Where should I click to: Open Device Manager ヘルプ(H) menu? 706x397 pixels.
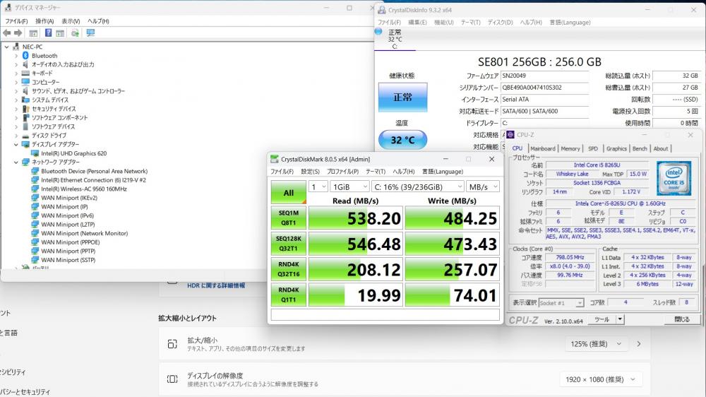tap(98, 21)
